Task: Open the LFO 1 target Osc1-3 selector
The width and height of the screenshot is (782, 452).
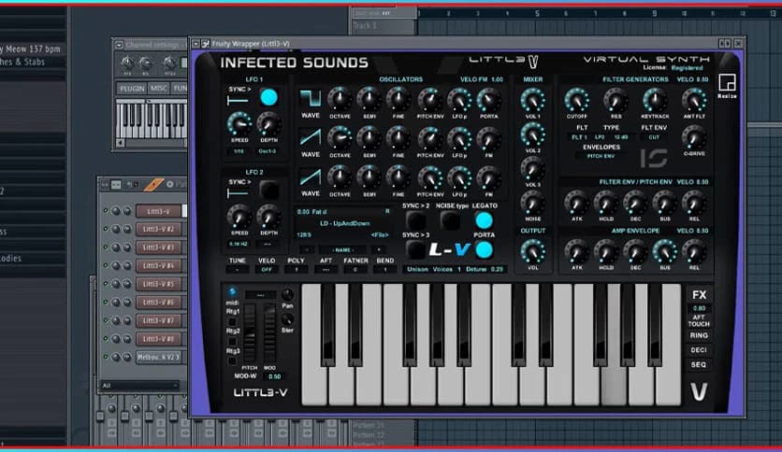Action: coord(268,151)
